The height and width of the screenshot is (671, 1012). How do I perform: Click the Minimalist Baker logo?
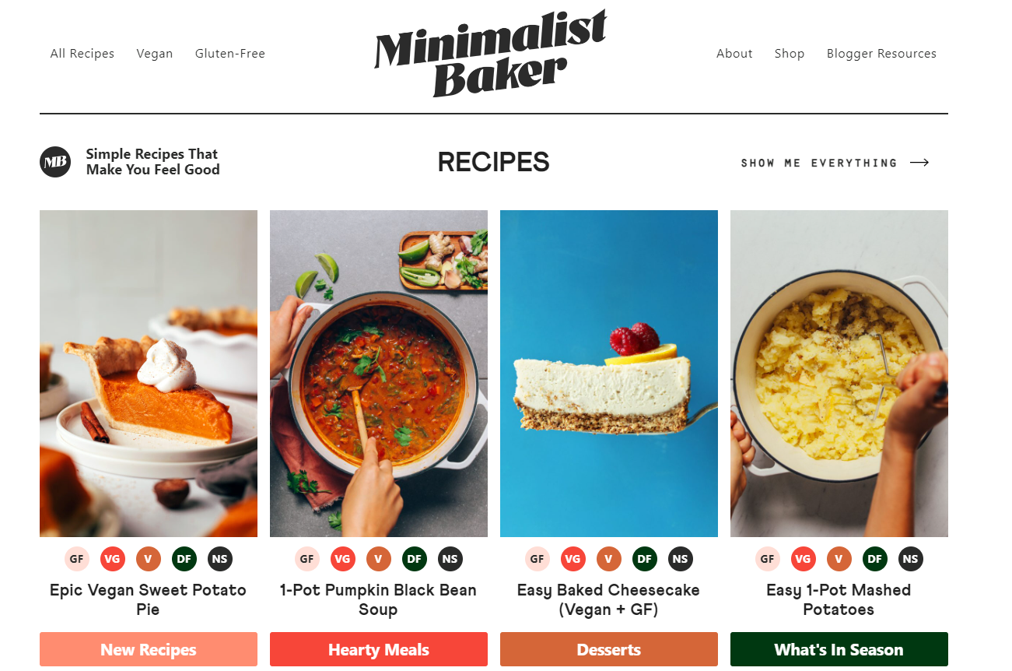coord(491,54)
